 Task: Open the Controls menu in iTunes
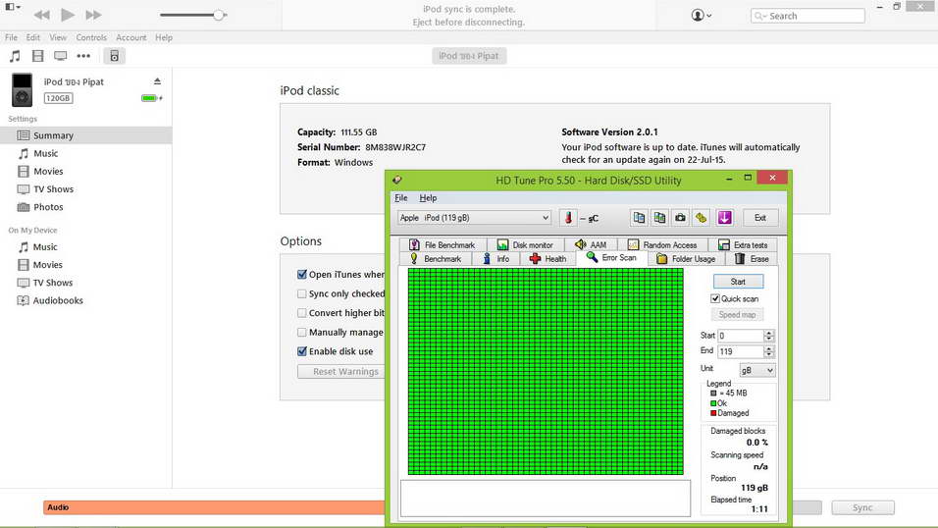tap(91, 37)
